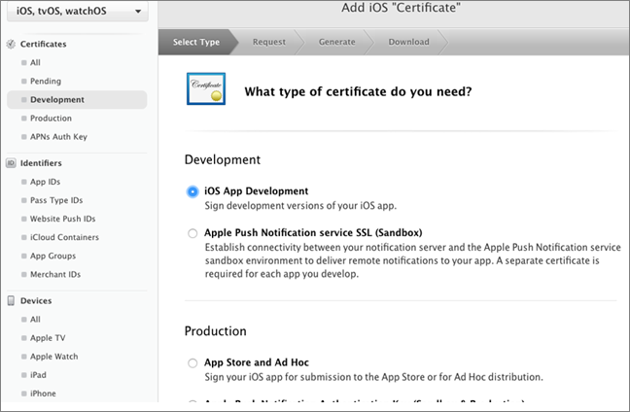The height and width of the screenshot is (412, 630).
Task: Click the App Store and Ad Hoc label
Action: 257,362
